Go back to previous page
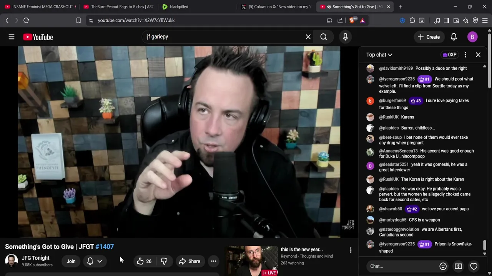 [7, 20]
